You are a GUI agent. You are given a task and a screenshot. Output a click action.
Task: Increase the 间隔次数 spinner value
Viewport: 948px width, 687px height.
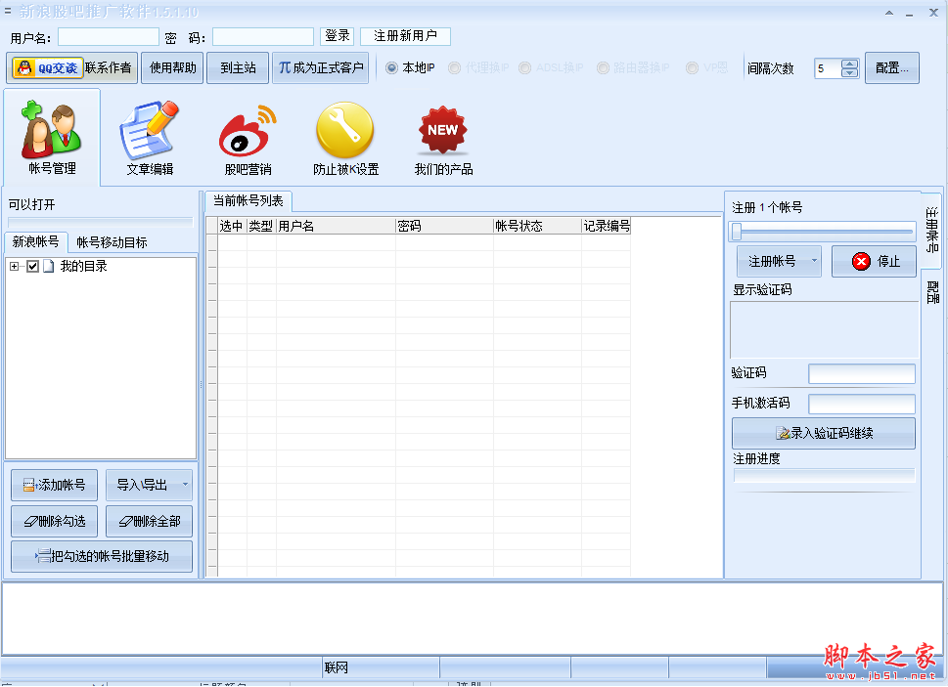pyautogui.click(x=849, y=64)
